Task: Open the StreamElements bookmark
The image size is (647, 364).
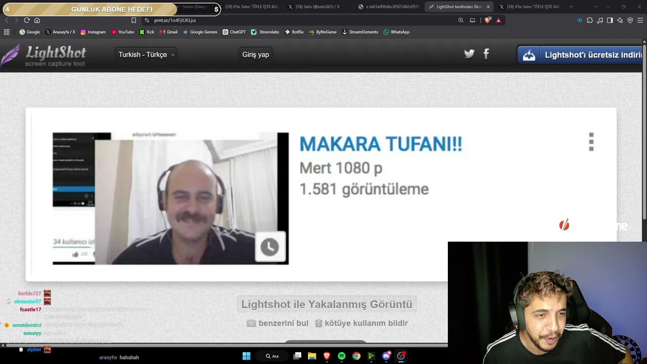Action: tap(360, 32)
